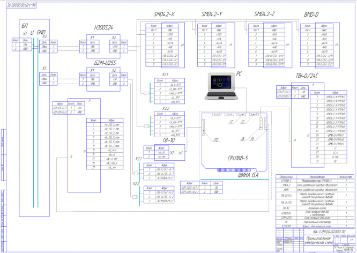Image resolution: width=357 pixels, height=253 pixels.
Task: Select the J9 connector symbol
Action: 266,124
